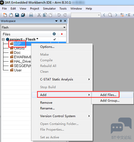This screenshot has height=142, width=134.
Task: Choose Add Group... from submenu
Action: pos(112,100)
